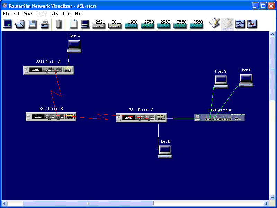This screenshot has width=277, height=208.
Task: Click the notepad and pencil icon
Action: click(214, 23)
